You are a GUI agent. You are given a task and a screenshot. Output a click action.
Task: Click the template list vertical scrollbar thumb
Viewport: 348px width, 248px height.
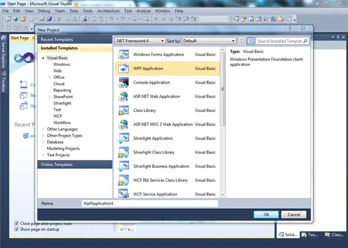[223, 89]
